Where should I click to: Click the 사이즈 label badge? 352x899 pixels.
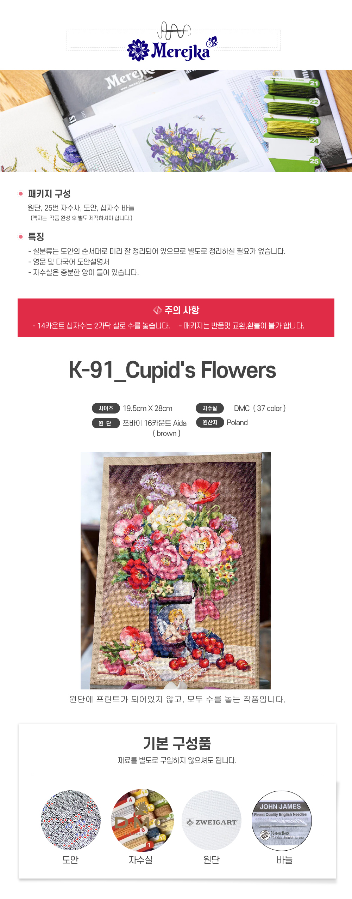tap(106, 408)
